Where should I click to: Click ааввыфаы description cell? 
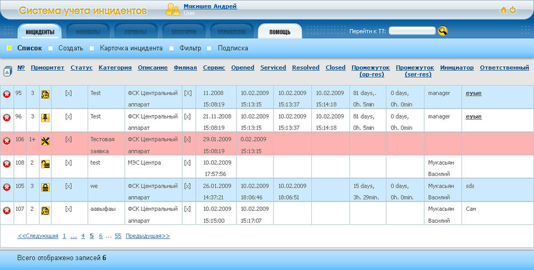point(106,214)
